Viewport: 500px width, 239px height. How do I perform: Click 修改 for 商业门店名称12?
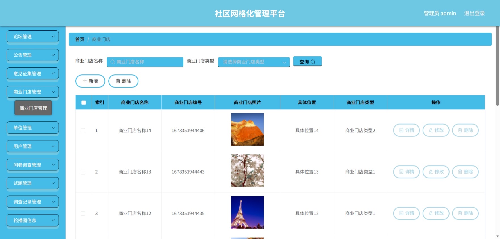436,213
